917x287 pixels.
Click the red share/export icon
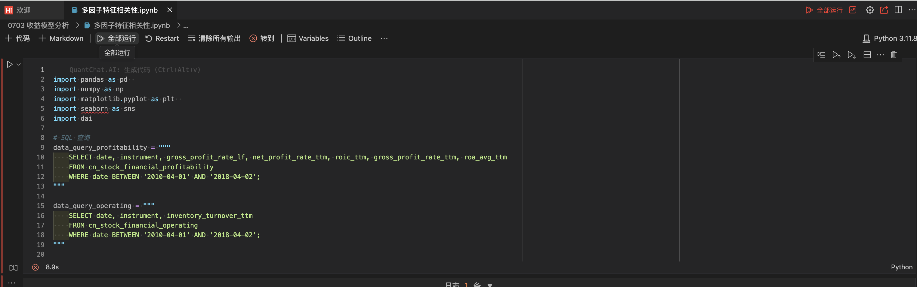[x=884, y=10]
